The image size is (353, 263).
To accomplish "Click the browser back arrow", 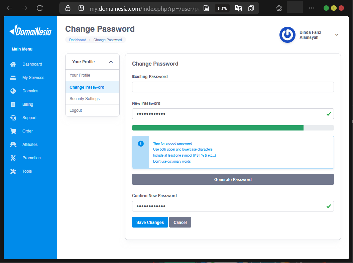I will (10, 8).
